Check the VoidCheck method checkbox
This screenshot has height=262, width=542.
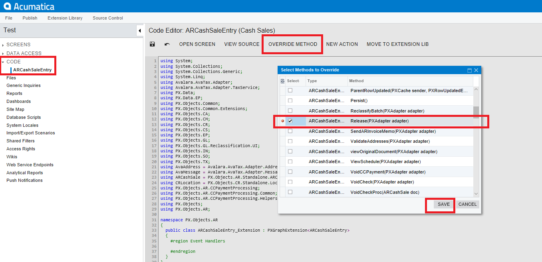[x=290, y=182]
